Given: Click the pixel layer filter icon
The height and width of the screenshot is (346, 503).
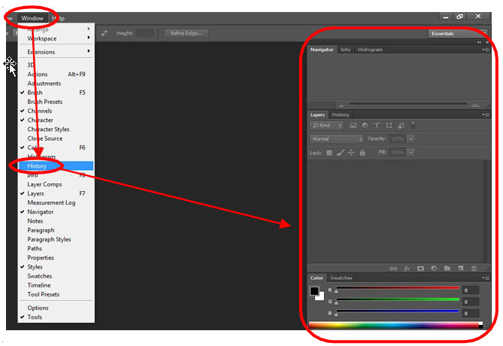Looking at the screenshot, I should (x=353, y=126).
